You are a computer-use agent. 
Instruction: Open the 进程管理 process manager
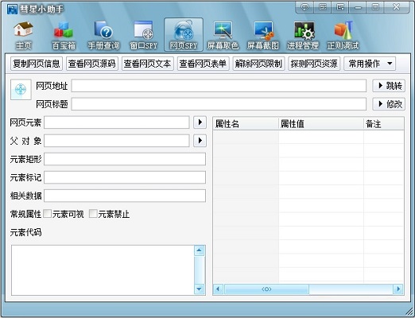pos(303,35)
